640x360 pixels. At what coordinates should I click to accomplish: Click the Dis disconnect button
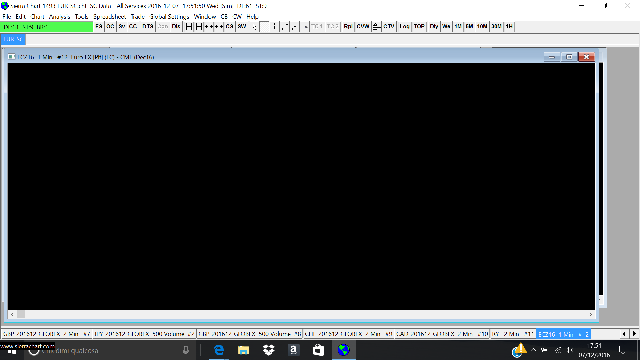coord(176,27)
